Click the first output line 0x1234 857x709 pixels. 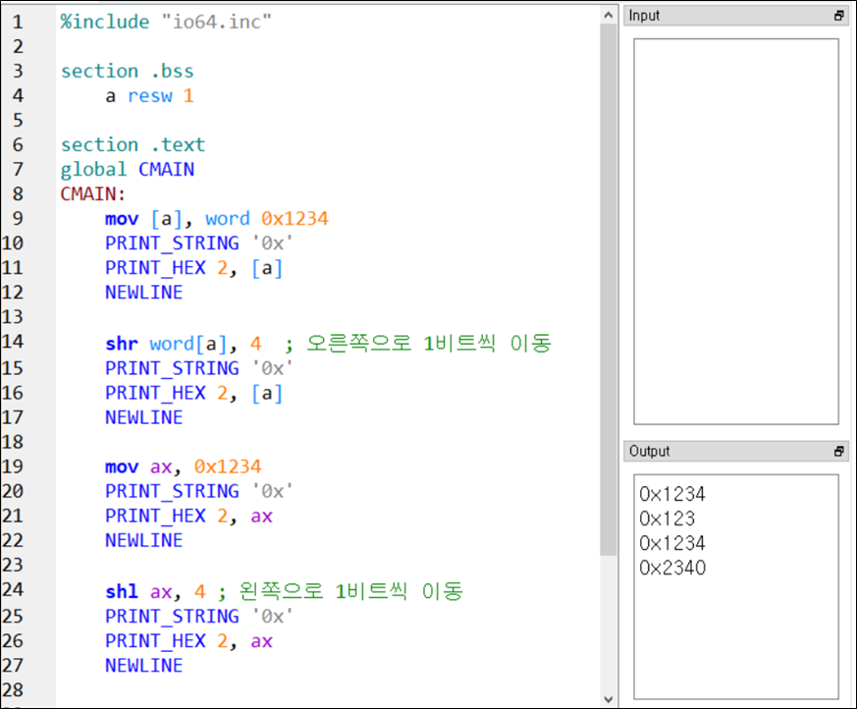pyautogui.click(x=672, y=494)
